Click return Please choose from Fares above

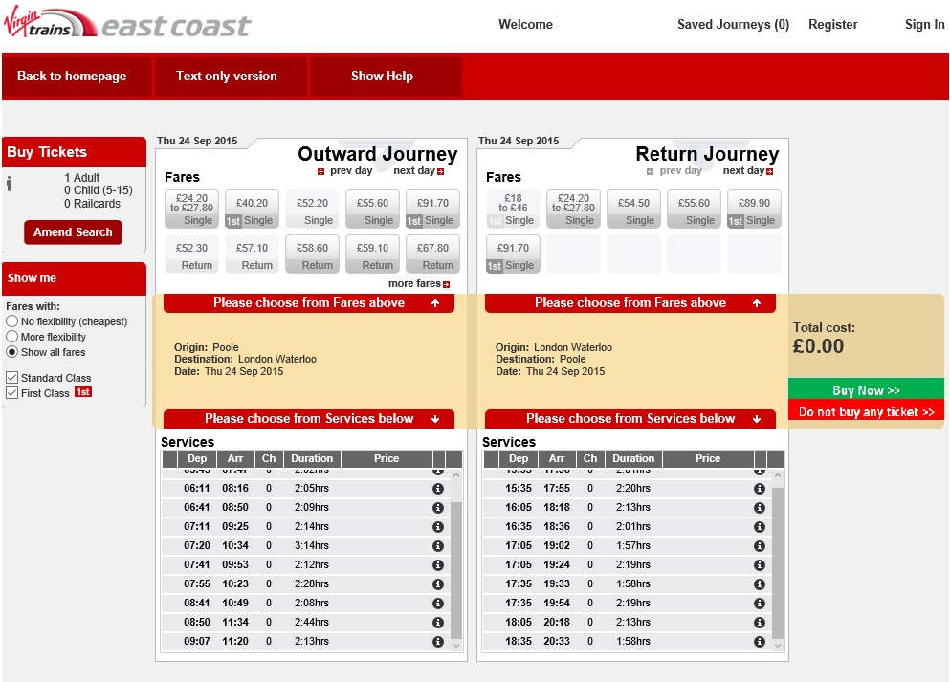[630, 303]
